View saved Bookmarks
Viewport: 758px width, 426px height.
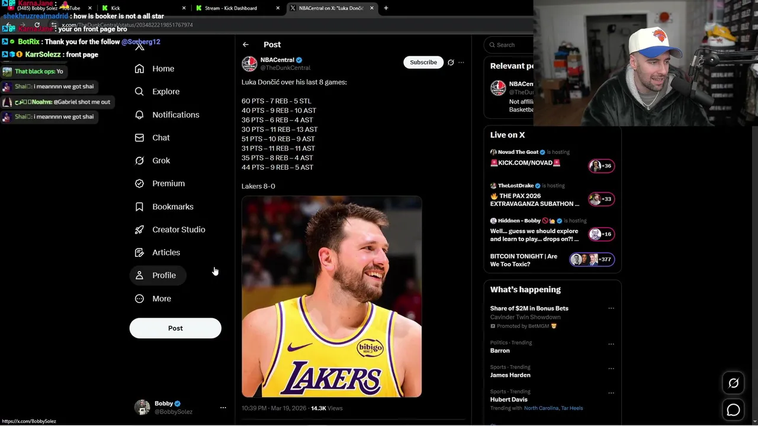164,206
